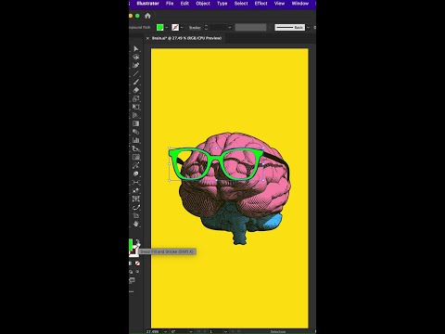The image size is (445, 334).
Task: Select the Eraser tool
Action: click(136, 90)
